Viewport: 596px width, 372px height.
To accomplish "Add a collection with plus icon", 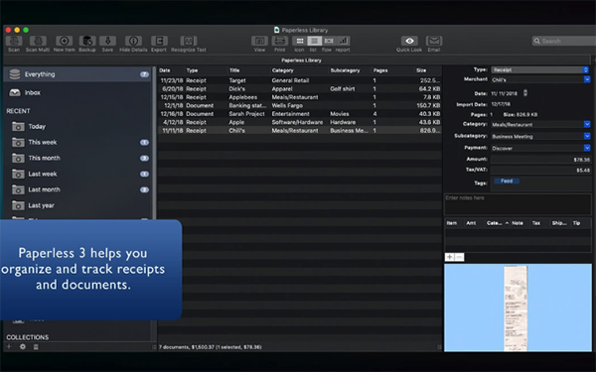I will click(9, 346).
